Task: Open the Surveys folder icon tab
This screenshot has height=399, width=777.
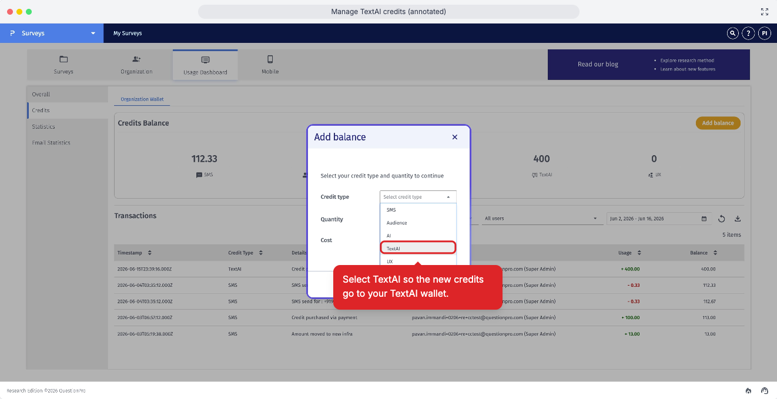Action: click(63, 65)
